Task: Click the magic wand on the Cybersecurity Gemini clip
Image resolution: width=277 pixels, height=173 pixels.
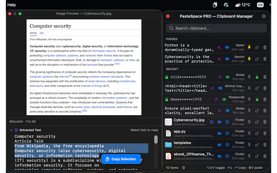Action: pyautogui.click(x=219, y=59)
